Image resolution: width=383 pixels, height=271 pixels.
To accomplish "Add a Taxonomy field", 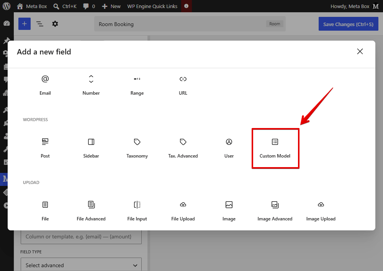I will (x=137, y=148).
